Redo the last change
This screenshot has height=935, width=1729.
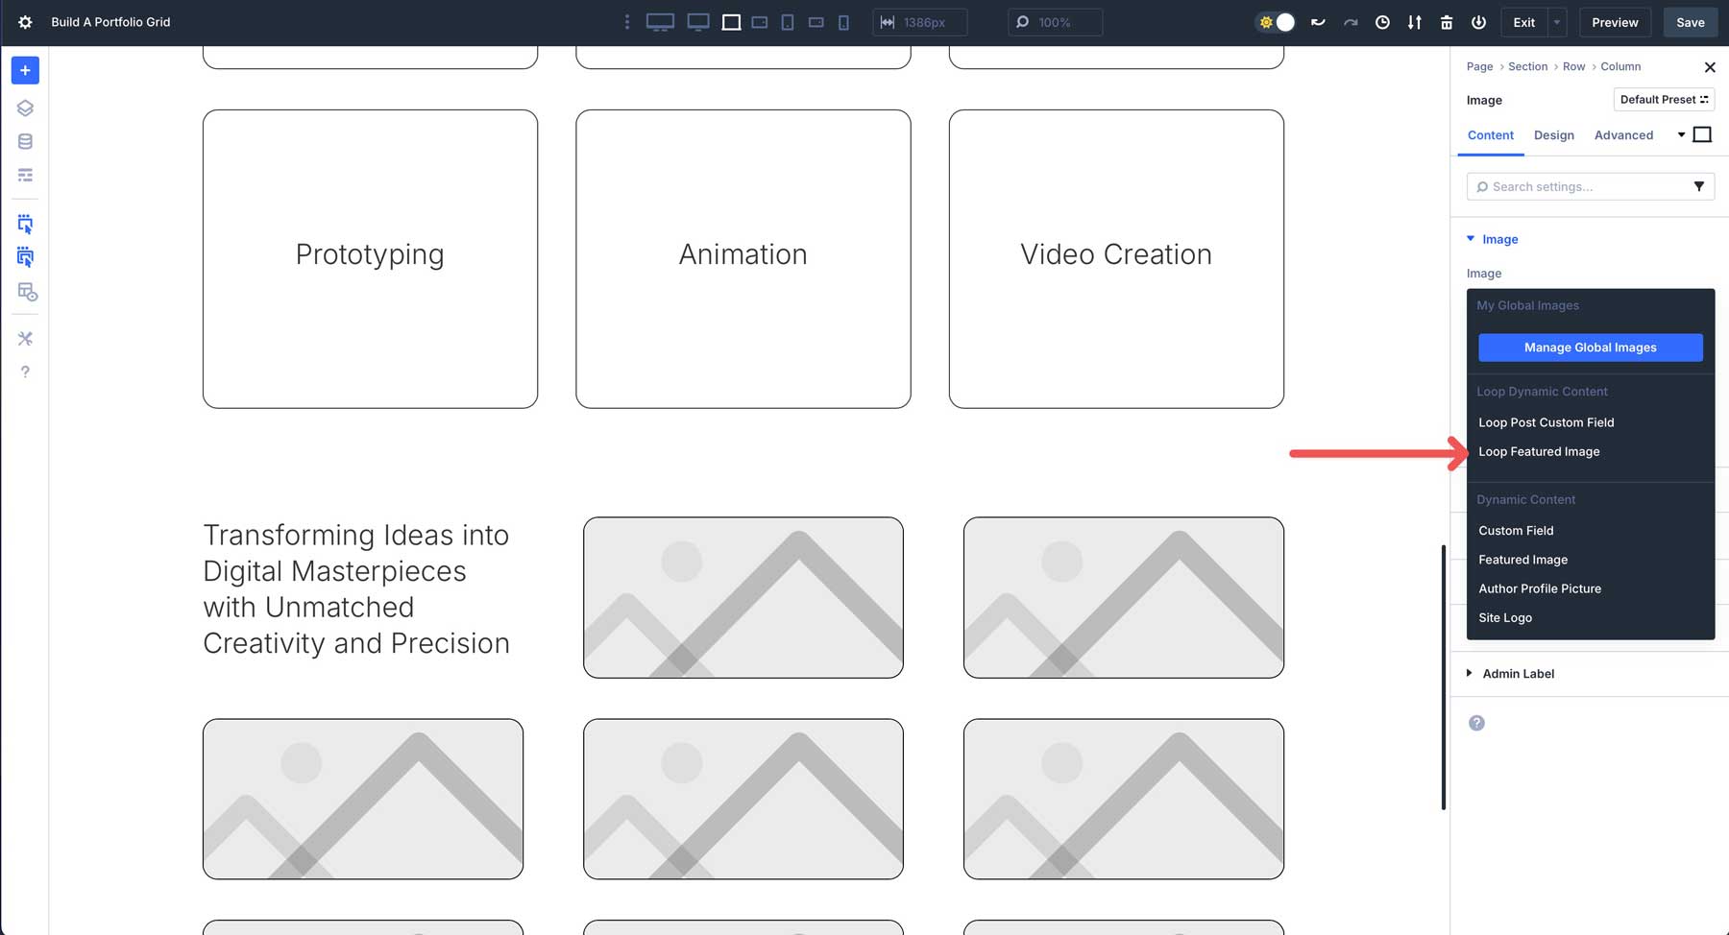(1350, 21)
